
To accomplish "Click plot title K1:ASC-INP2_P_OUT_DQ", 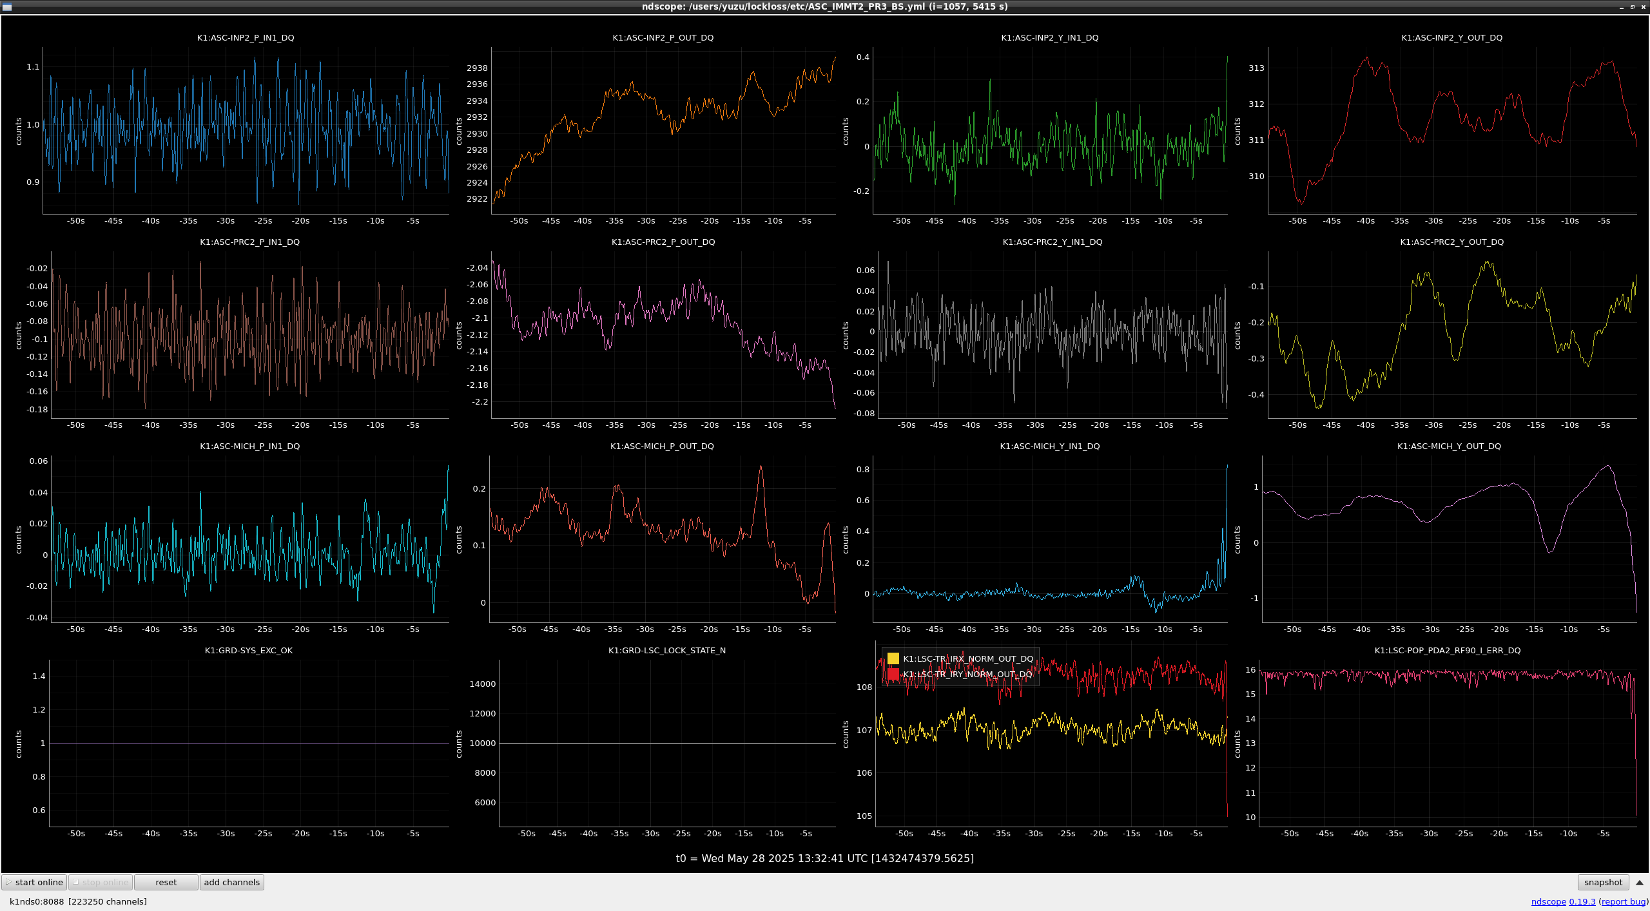I will coord(663,37).
